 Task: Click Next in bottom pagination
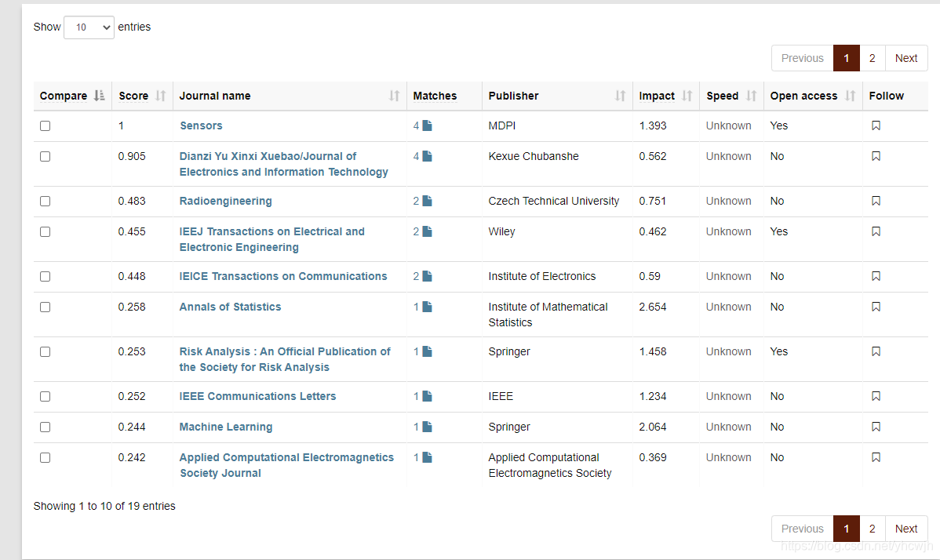click(x=905, y=529)
